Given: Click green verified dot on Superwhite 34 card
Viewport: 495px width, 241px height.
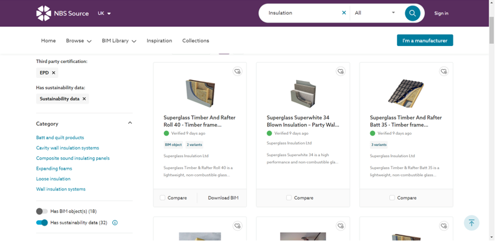Looking at the screenshot, I should tap(269, 133).
